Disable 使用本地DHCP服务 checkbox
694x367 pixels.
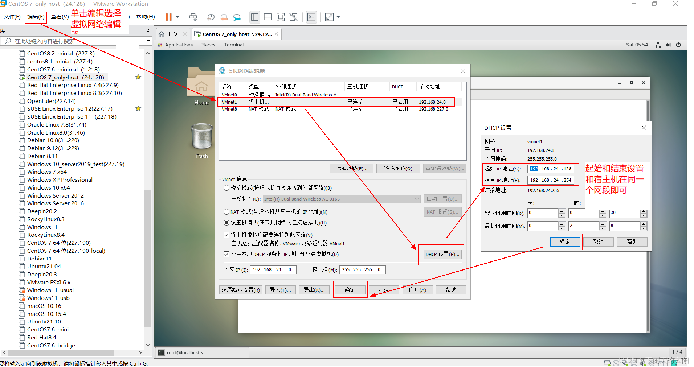pos(226,254)
